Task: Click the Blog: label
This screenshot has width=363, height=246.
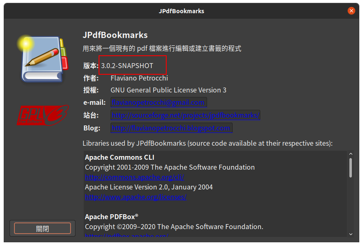Action: pyautogui.click(x=92, y=128)
